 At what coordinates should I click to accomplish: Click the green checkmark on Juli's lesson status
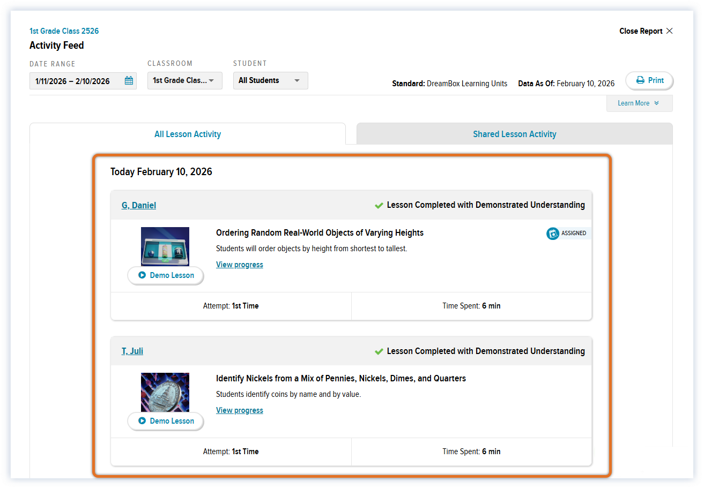coord(379,352)
